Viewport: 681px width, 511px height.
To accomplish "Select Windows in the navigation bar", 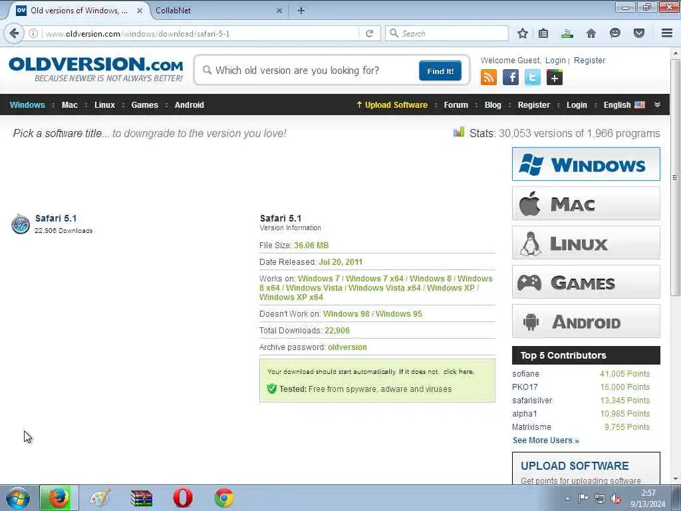I will tap(27, 104).
